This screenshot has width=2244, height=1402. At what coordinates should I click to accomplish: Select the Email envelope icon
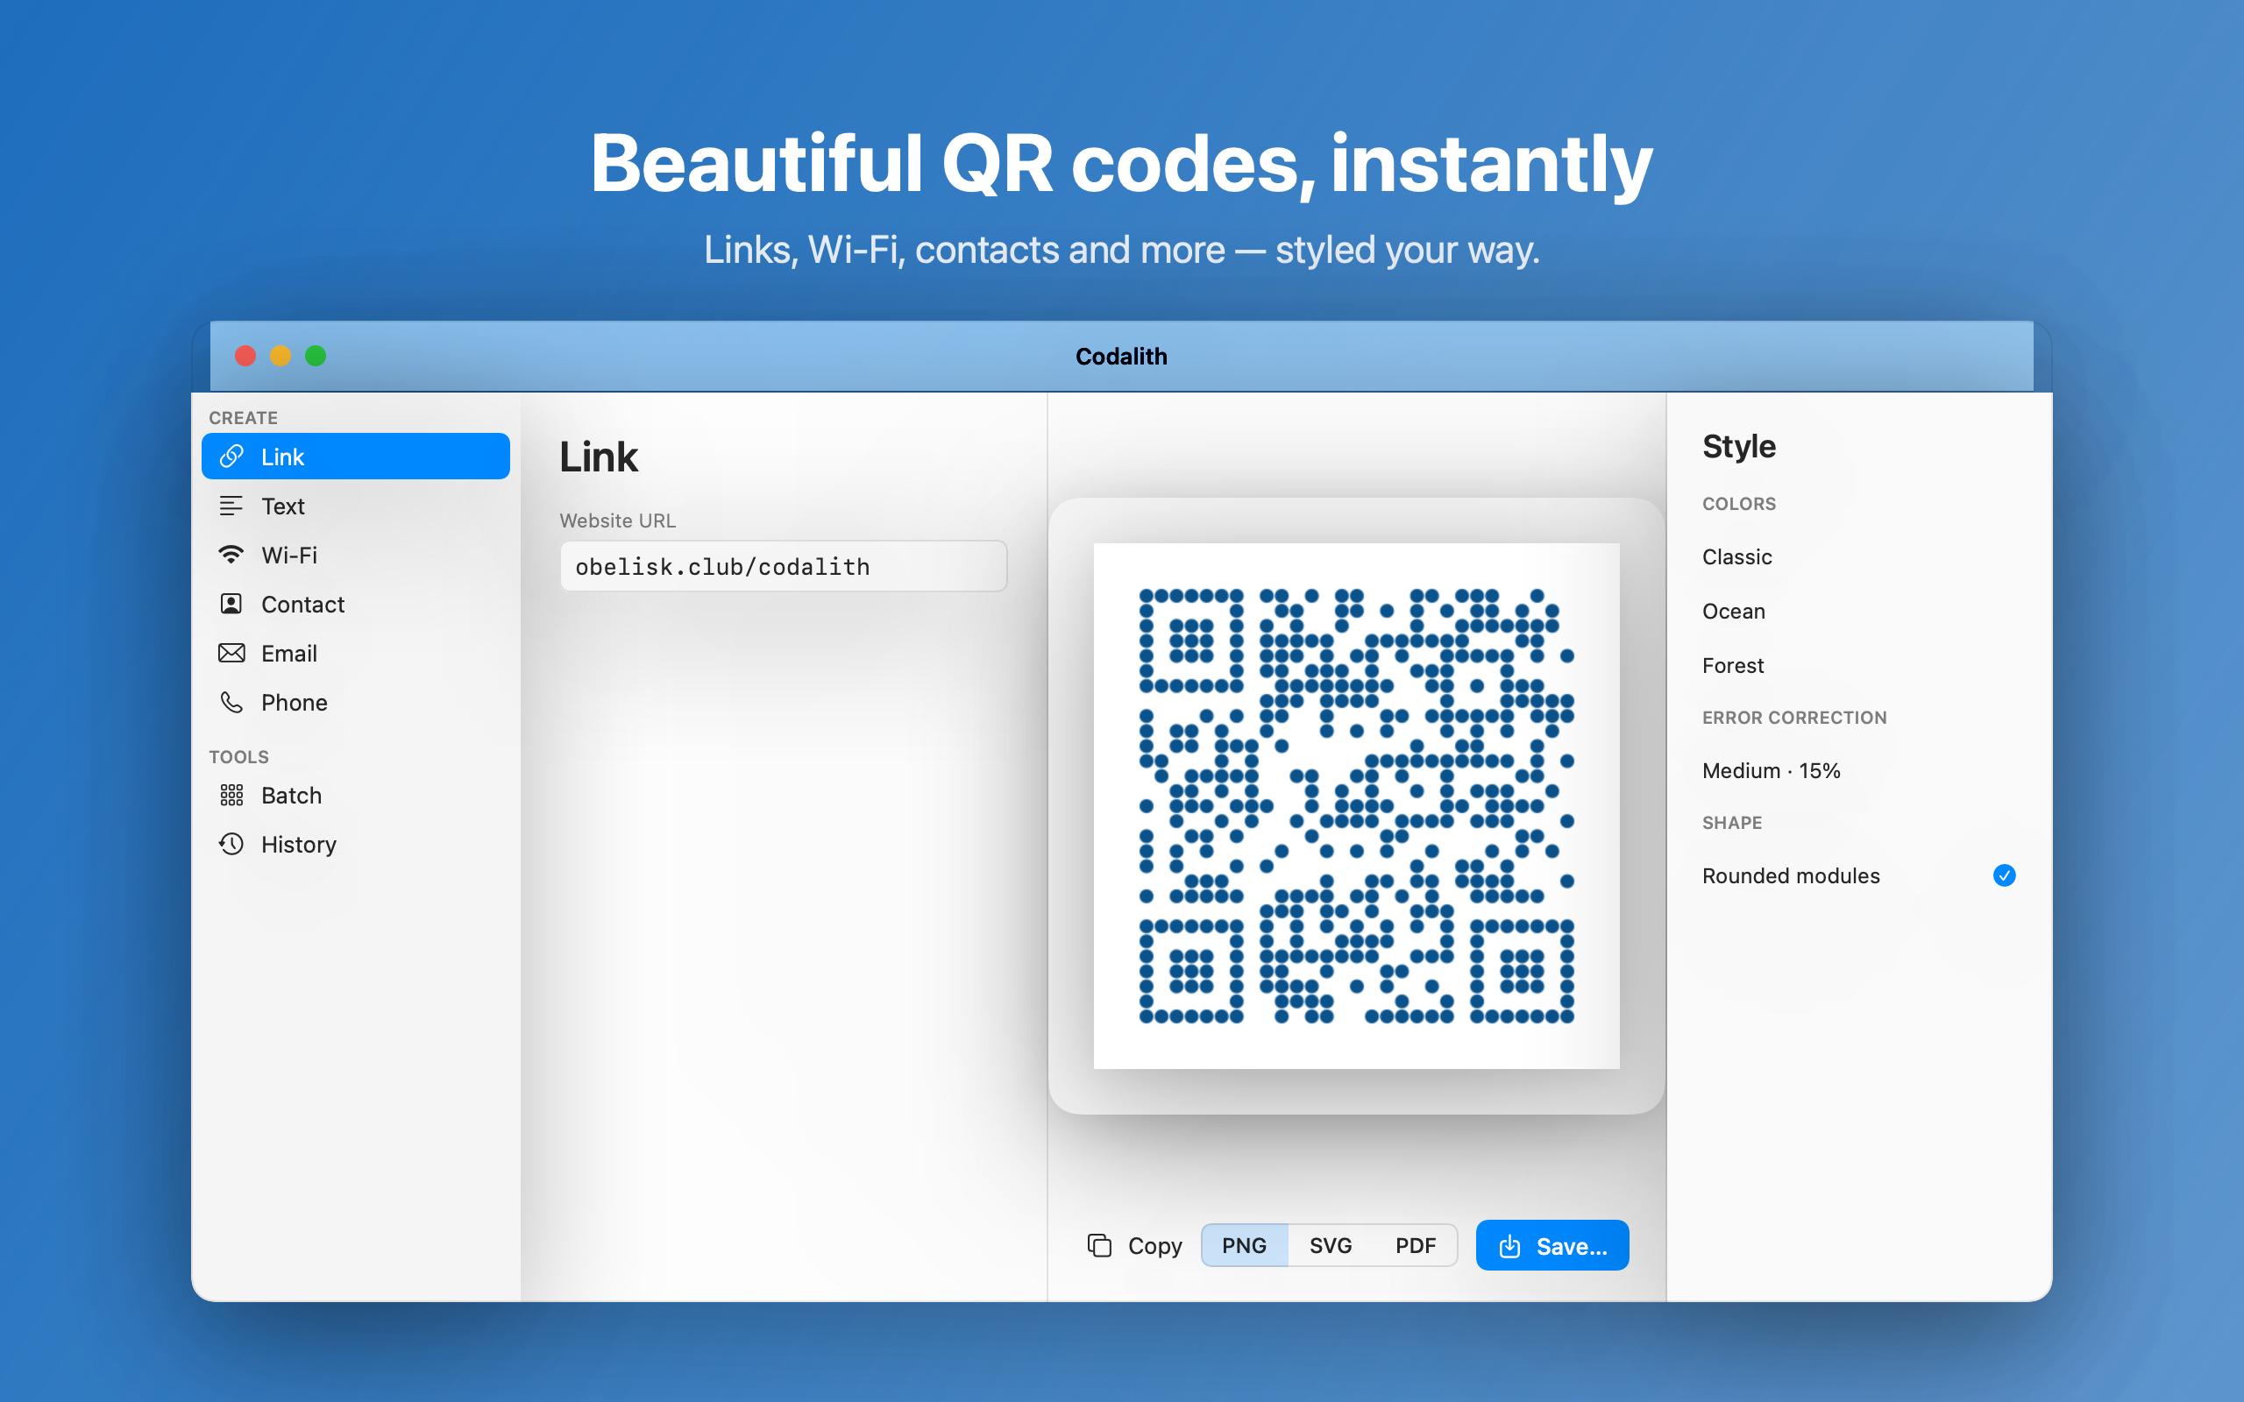click(231, 653)
